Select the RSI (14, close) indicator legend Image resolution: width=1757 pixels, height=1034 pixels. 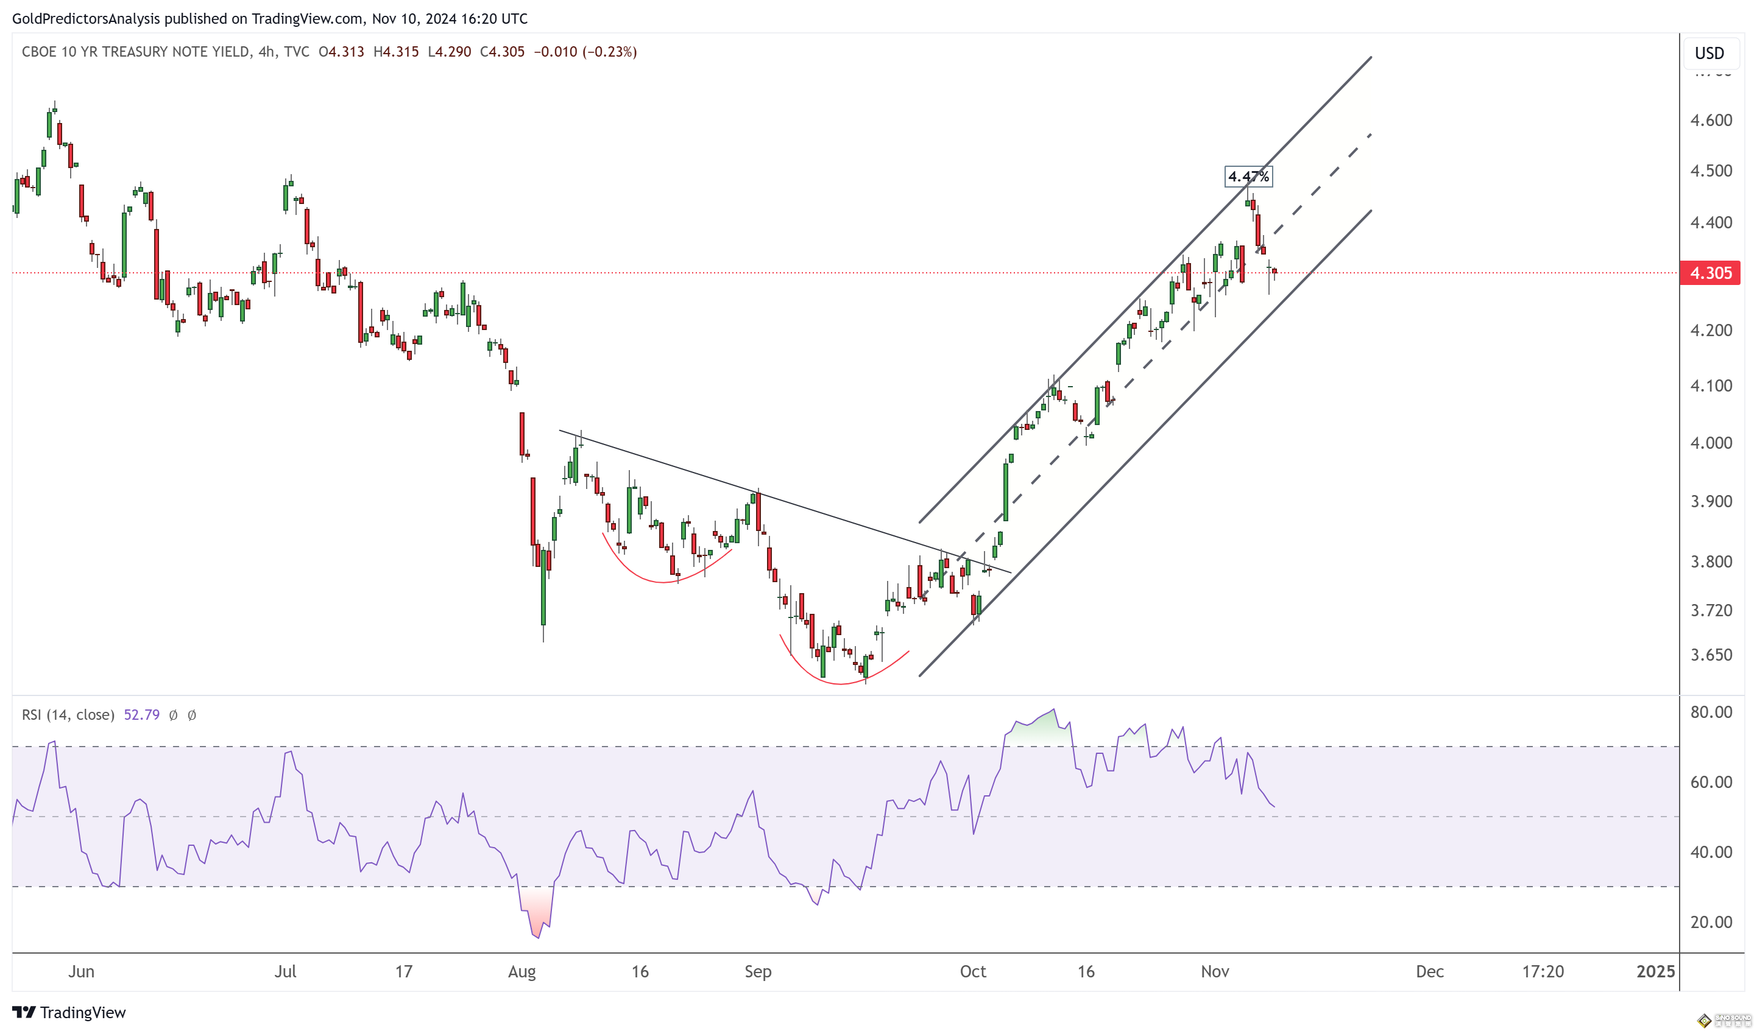[68, 715]
